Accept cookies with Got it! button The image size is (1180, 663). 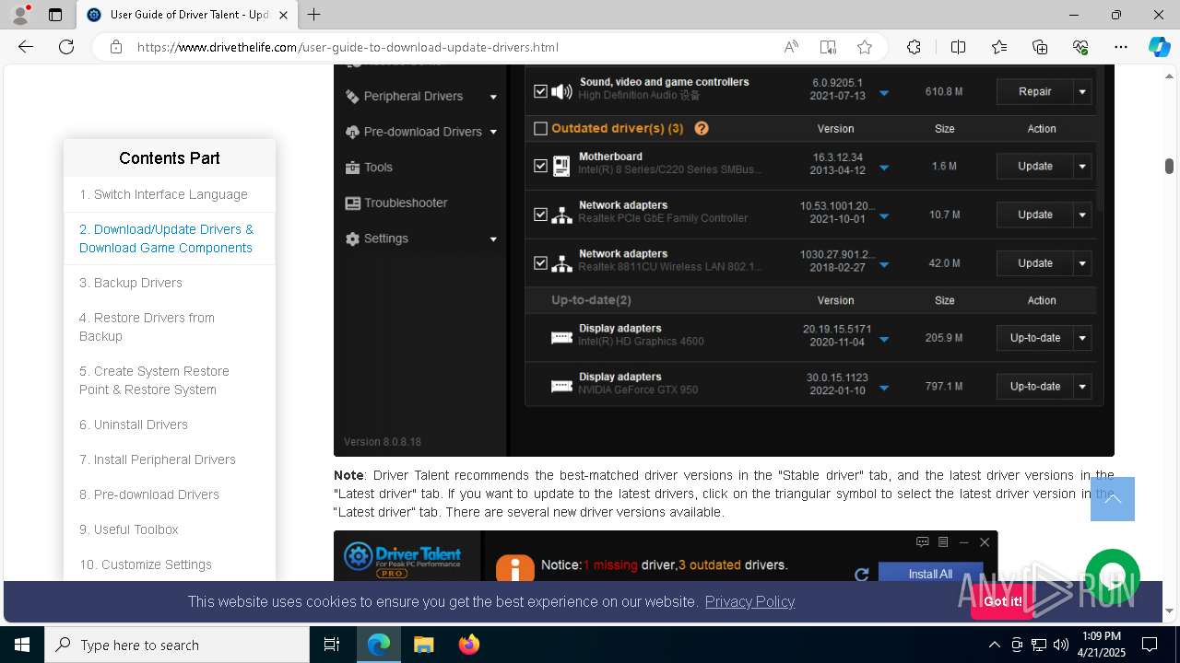[x=1002, y=601]
